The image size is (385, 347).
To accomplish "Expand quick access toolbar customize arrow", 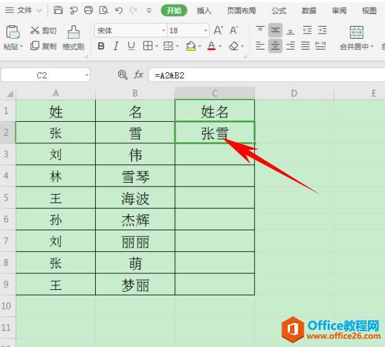I will (x=149, y=11).
